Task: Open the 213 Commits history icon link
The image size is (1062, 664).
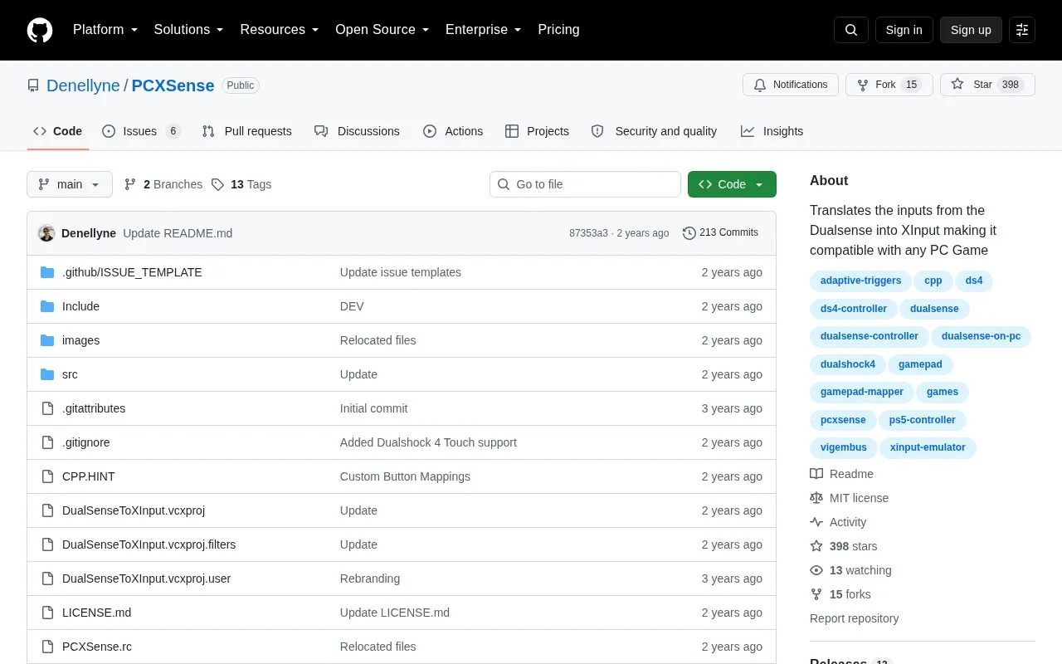Action: 720,233
